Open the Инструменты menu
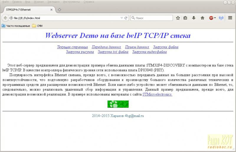 [71, 2]
